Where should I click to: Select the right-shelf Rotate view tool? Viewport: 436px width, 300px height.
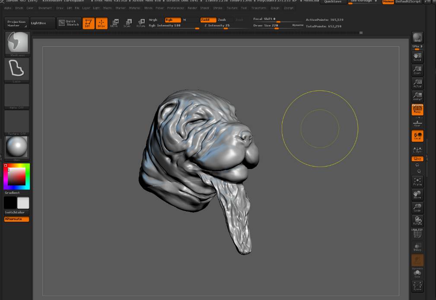[417, 221]
